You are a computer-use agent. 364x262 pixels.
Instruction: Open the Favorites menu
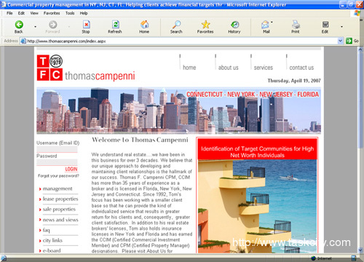pyautogui.click(x=52, y=13)
